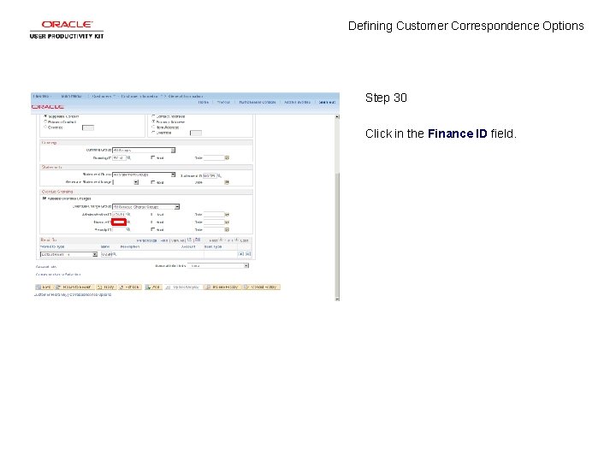Click Add to Favorites link

[x=297, y=102]
